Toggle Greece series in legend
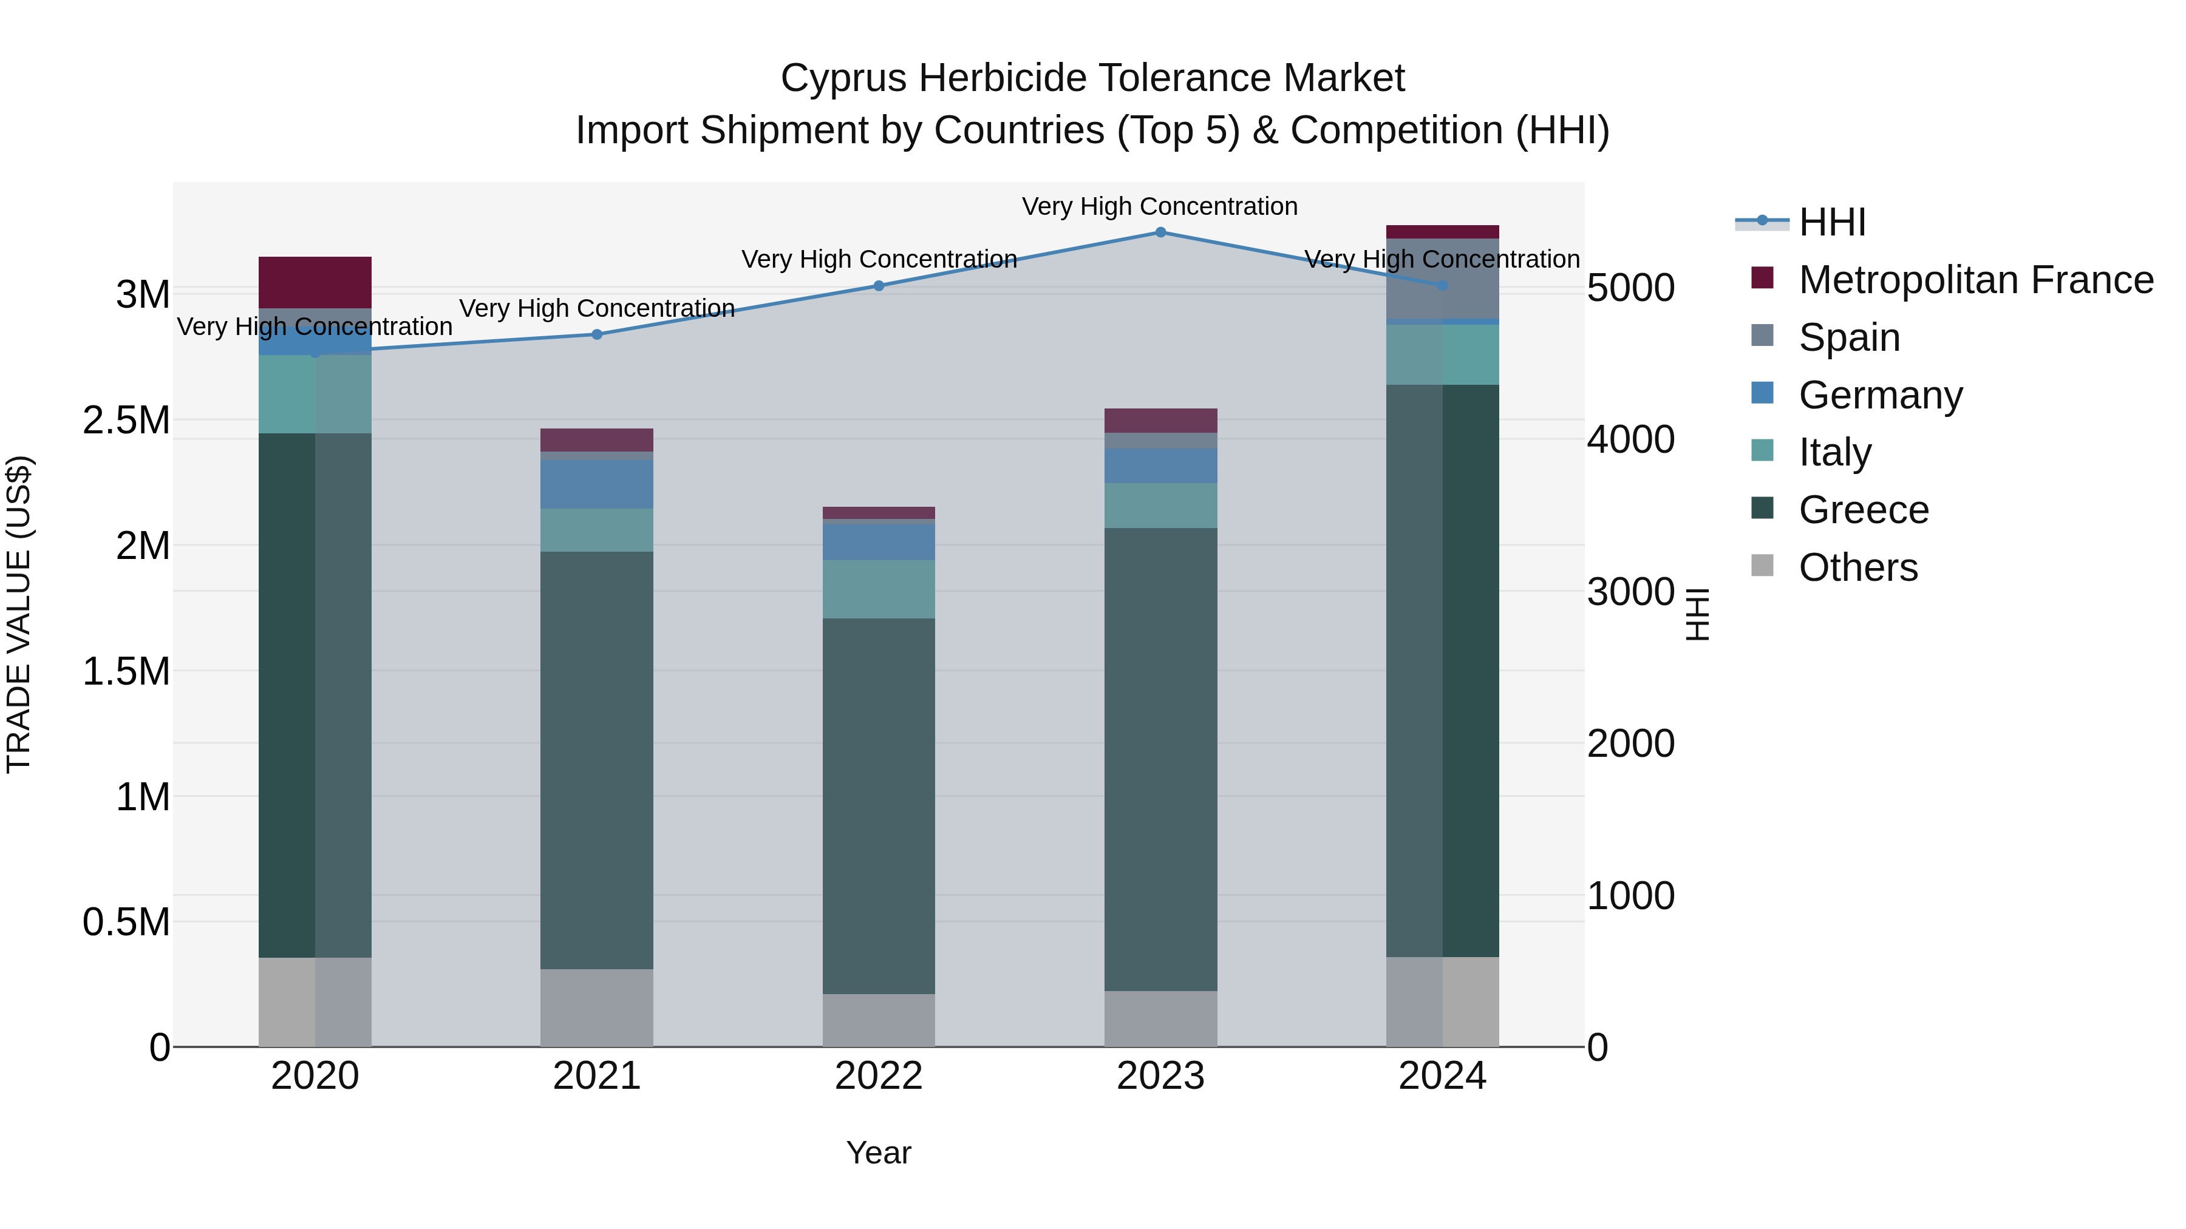 [1840, 510]
